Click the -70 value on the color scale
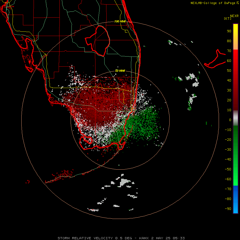 pyautogui.click(x=228, y=189)
